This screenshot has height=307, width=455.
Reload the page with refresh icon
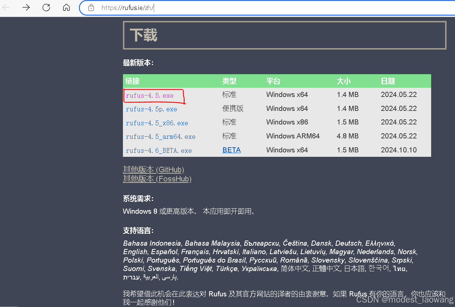pos(46,7)
